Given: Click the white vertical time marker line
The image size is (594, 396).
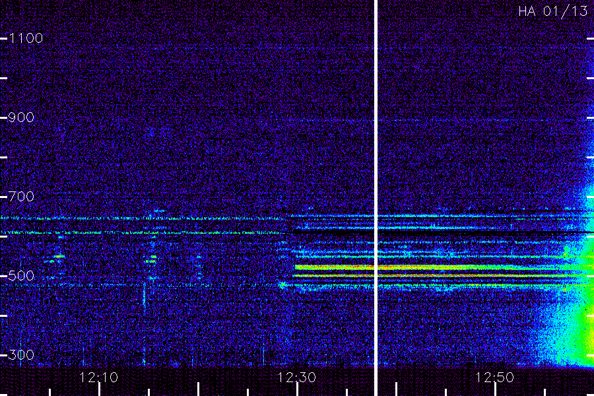Looking at the screenshot, I should tap(376, 198).
